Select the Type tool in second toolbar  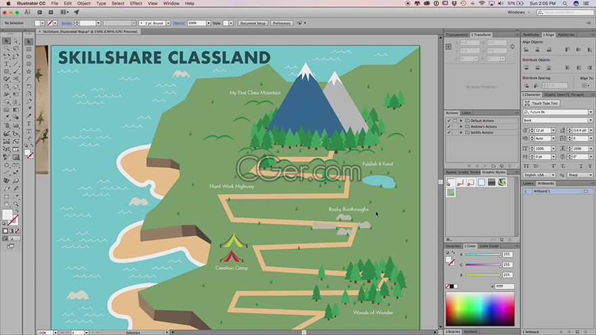(x=29, y=124)
